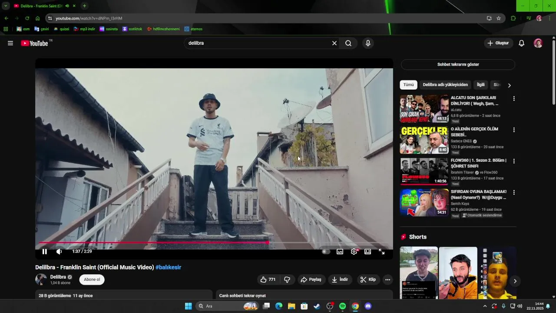Go back to the previous page
The width and height of the screenshot is (556, 313).
pyautogui.click(x=6, y=18)
